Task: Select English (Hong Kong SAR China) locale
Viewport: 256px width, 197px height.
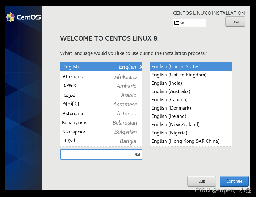Action: (191, 141)
